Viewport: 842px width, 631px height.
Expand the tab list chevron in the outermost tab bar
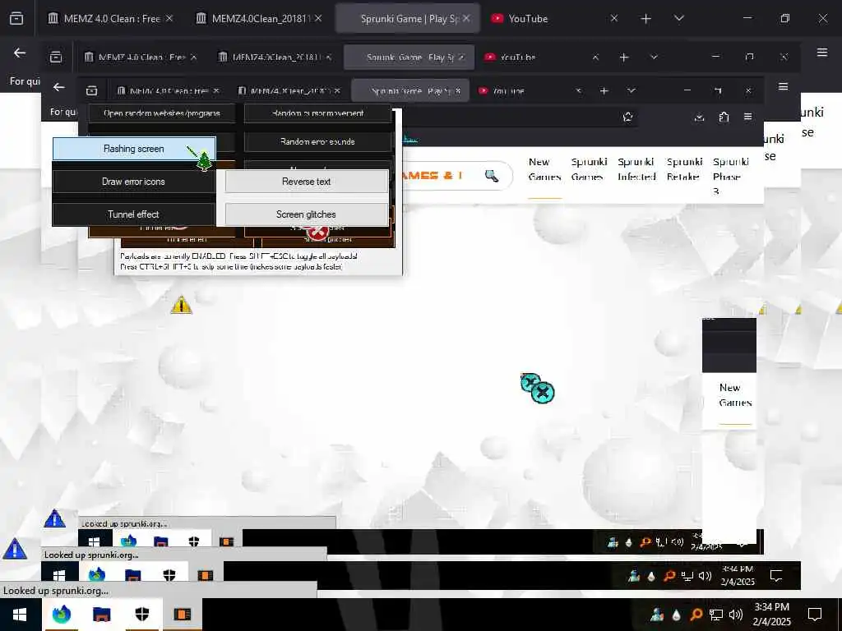(678, 18)
